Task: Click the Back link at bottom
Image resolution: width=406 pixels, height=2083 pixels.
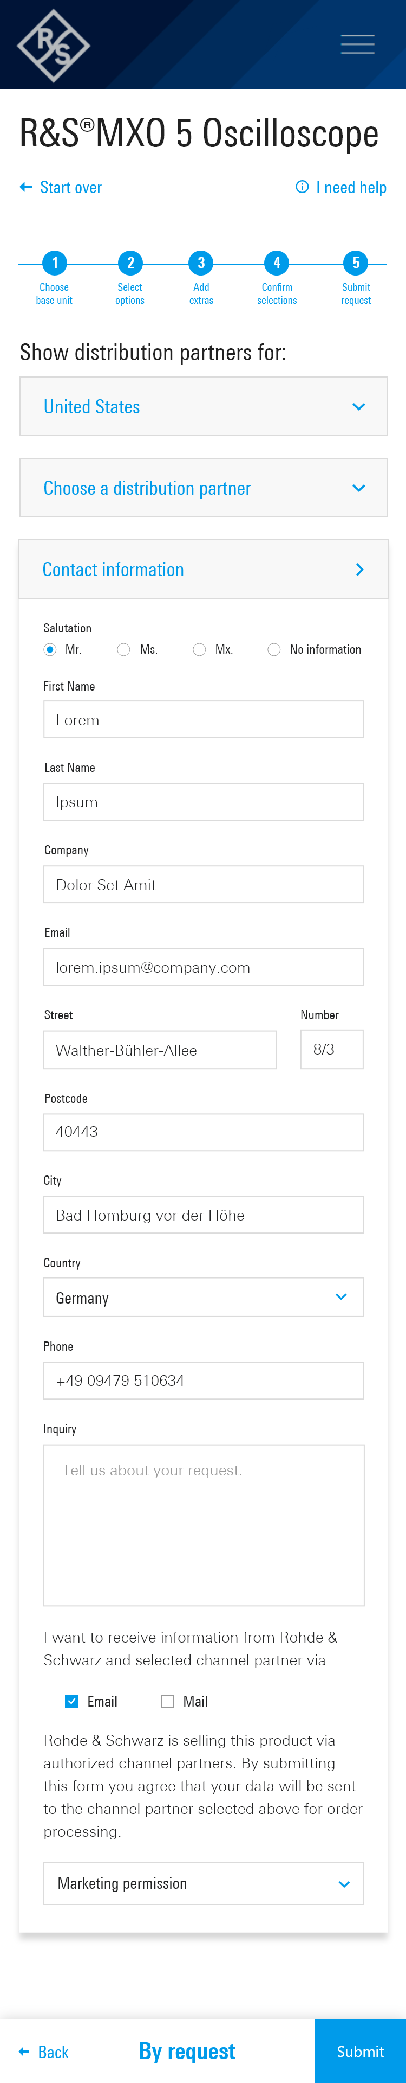Action: point(44,2052)
